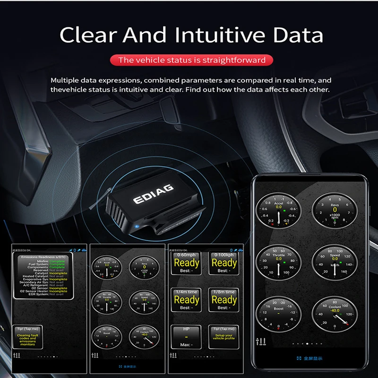Tap page indicator dots on 0-60mph timing screen
The height and width of the screenshot is (378, 378).
click(204, 357)
